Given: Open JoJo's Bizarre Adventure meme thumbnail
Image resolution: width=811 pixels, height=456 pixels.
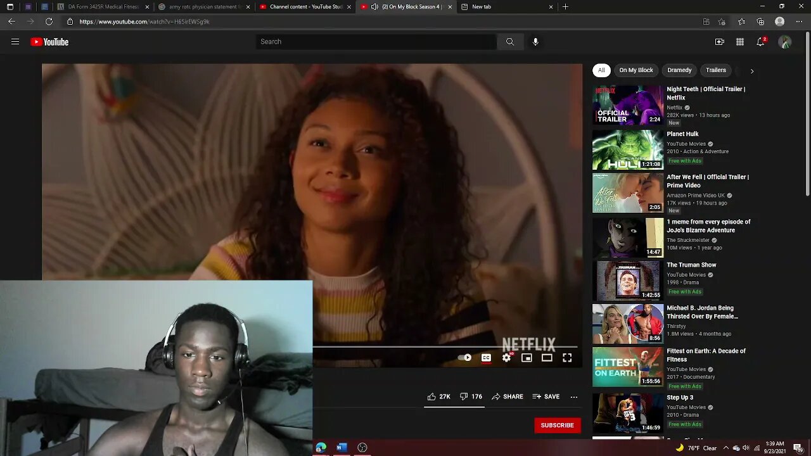Looking at the screenshot, I should coord(628,237).
